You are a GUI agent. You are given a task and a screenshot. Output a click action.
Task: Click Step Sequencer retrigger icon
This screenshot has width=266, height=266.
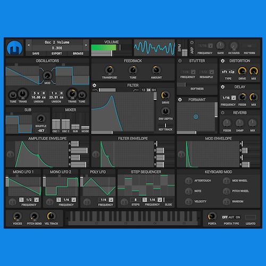click(x=145, y=200)
